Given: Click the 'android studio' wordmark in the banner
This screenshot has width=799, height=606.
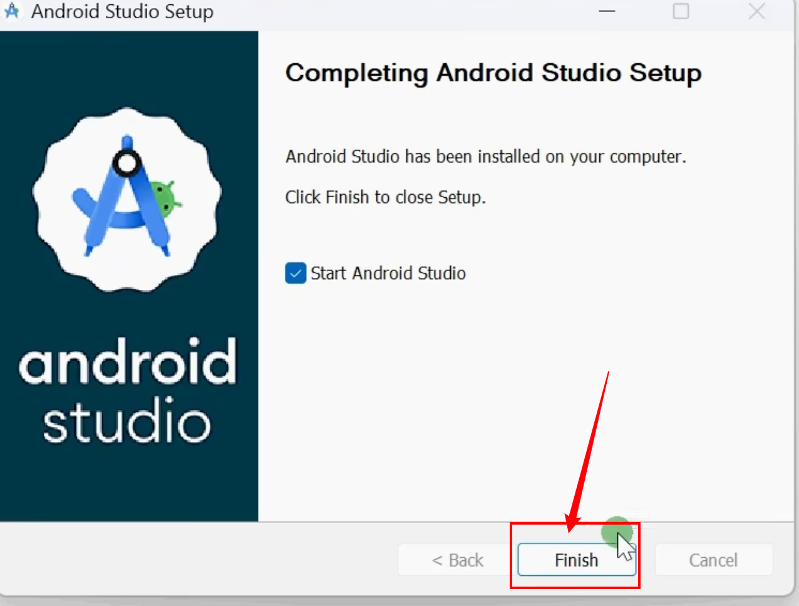Looking at the screenshot, I should tap(128, 390).
